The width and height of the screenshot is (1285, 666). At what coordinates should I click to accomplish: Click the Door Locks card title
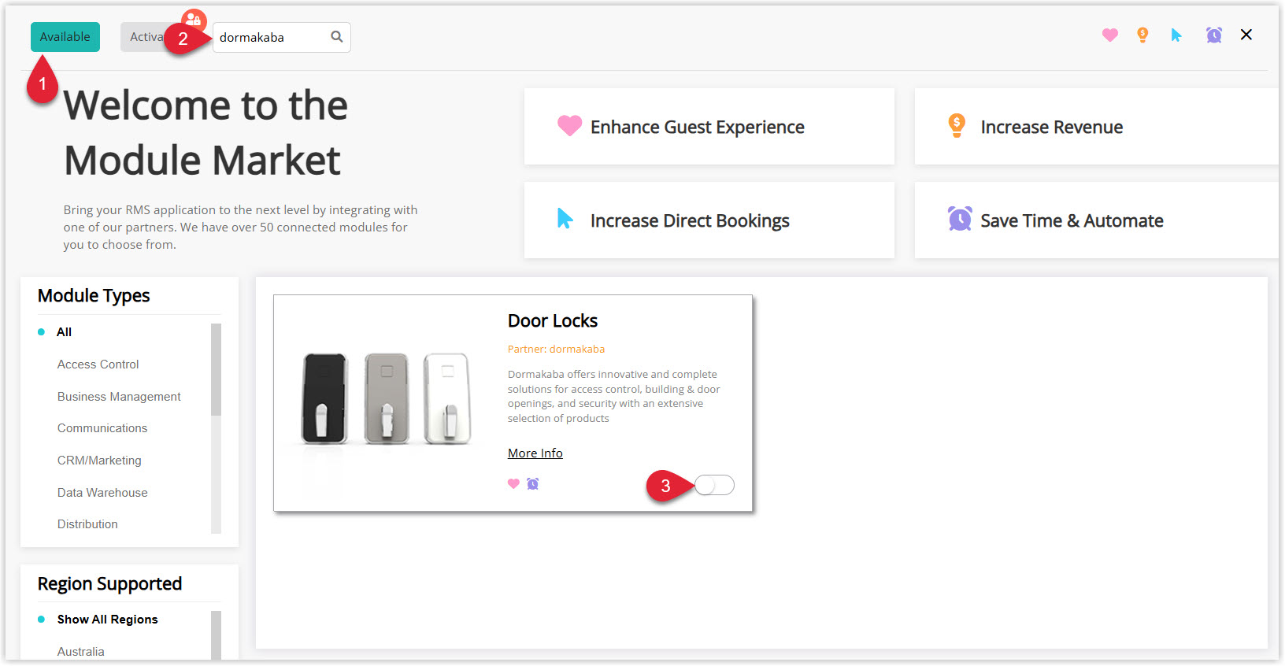tap(553, 321)
